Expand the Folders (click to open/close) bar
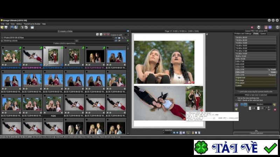Image resolution: width=280 pixels, height=157 pixels. click(x=64, y=43)
